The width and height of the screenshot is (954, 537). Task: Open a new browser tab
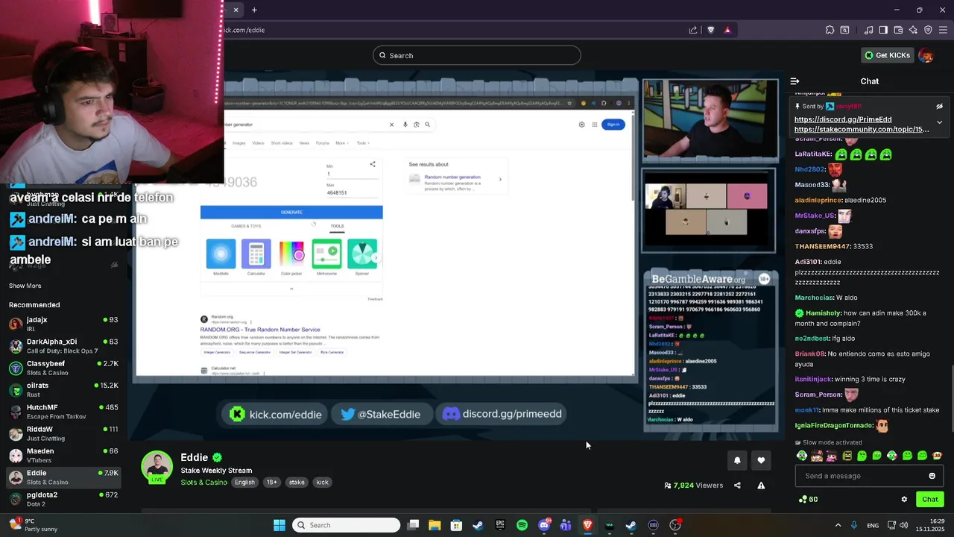254,10
